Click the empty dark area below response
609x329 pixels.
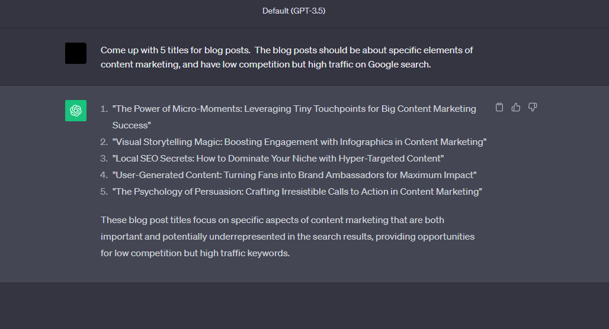[304, 306]
